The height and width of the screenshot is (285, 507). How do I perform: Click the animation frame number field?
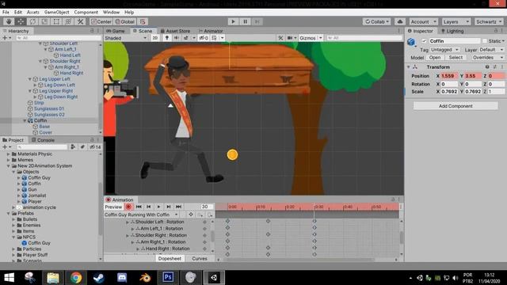coord(204,207)
